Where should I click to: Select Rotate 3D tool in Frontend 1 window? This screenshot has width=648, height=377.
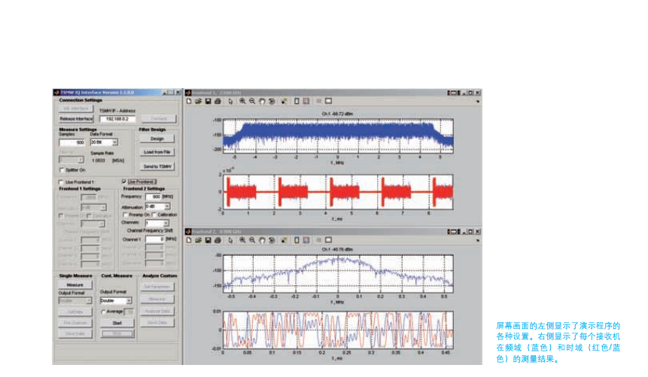pos(272,102)
